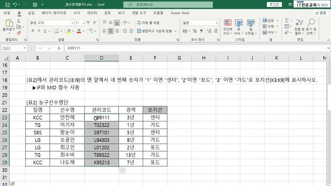Open the File (파일) tab

[7, 13]
